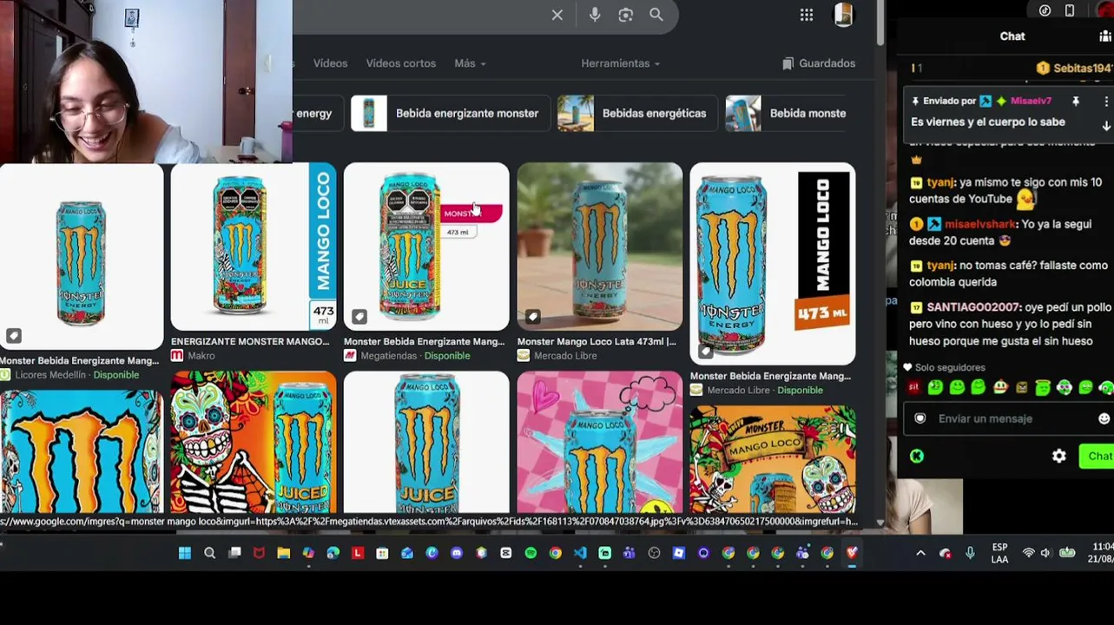Start voice search with the microphone icon
1114x625 pixels.
tap(595, 15)
